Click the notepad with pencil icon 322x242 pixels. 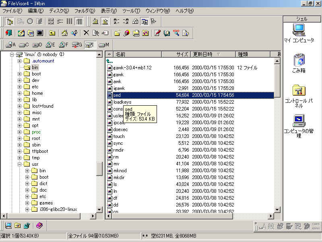pos(21,33)
